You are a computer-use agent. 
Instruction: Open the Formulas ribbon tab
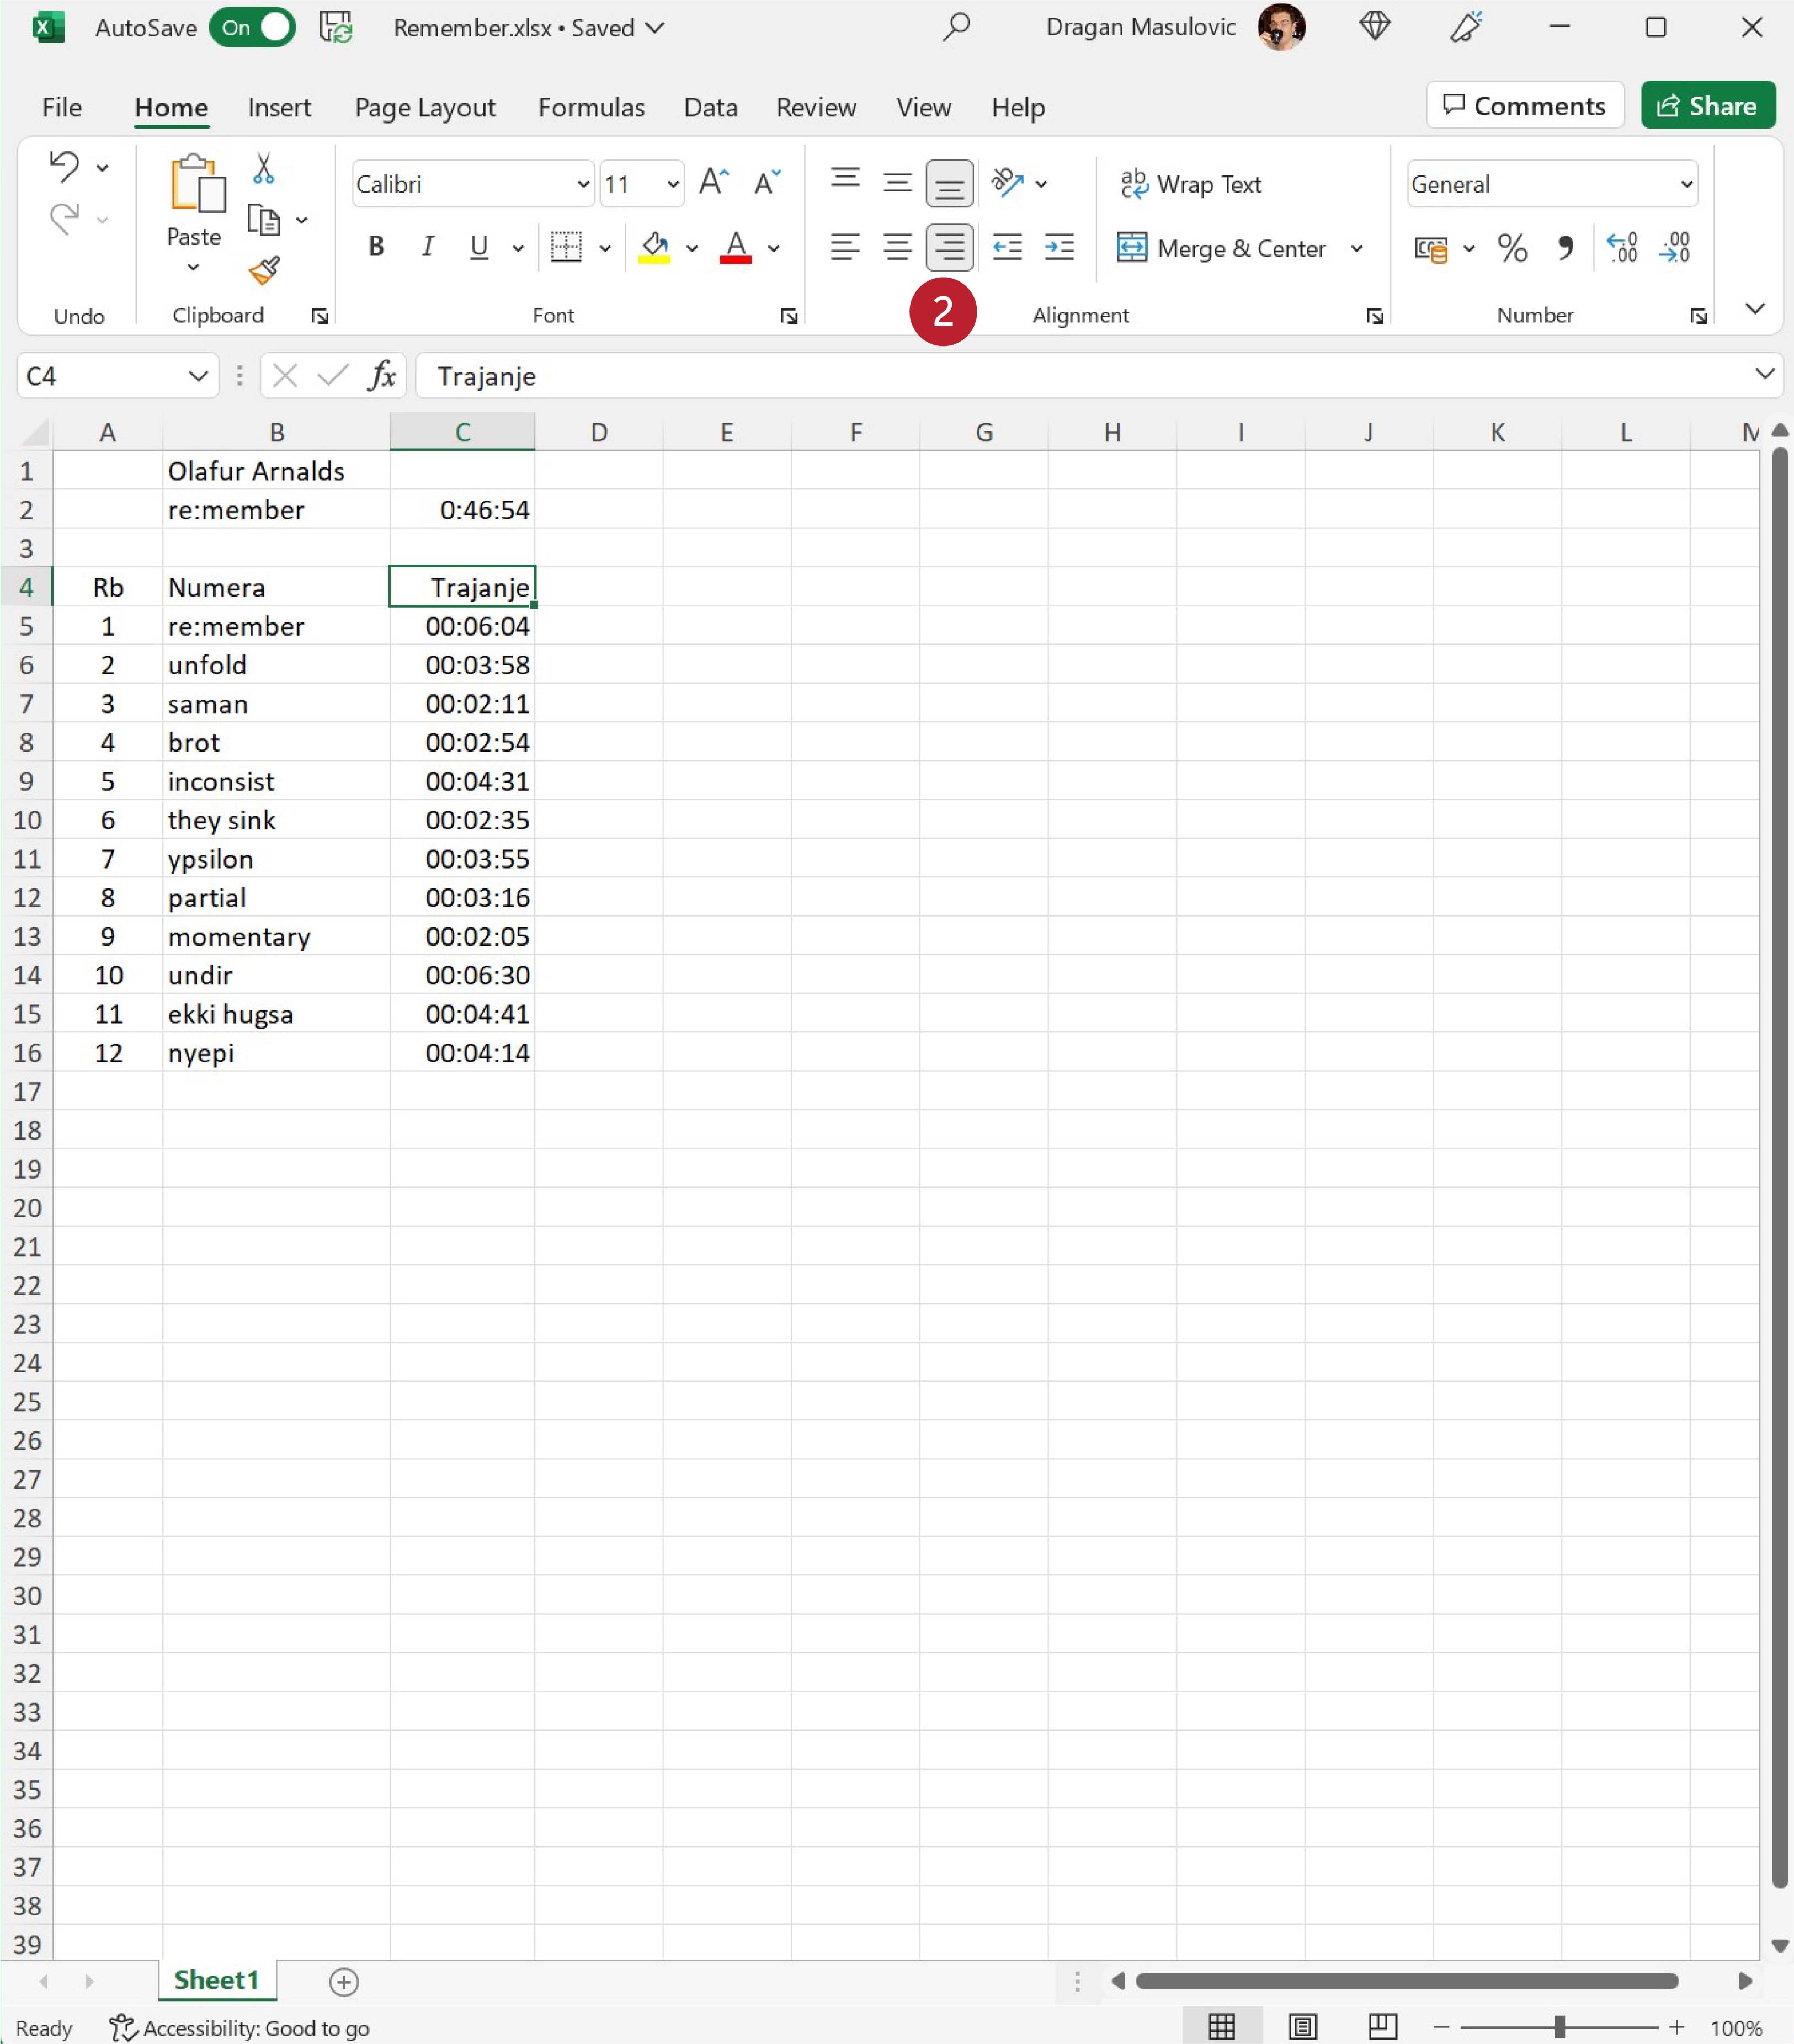click(x=591, y=107)
